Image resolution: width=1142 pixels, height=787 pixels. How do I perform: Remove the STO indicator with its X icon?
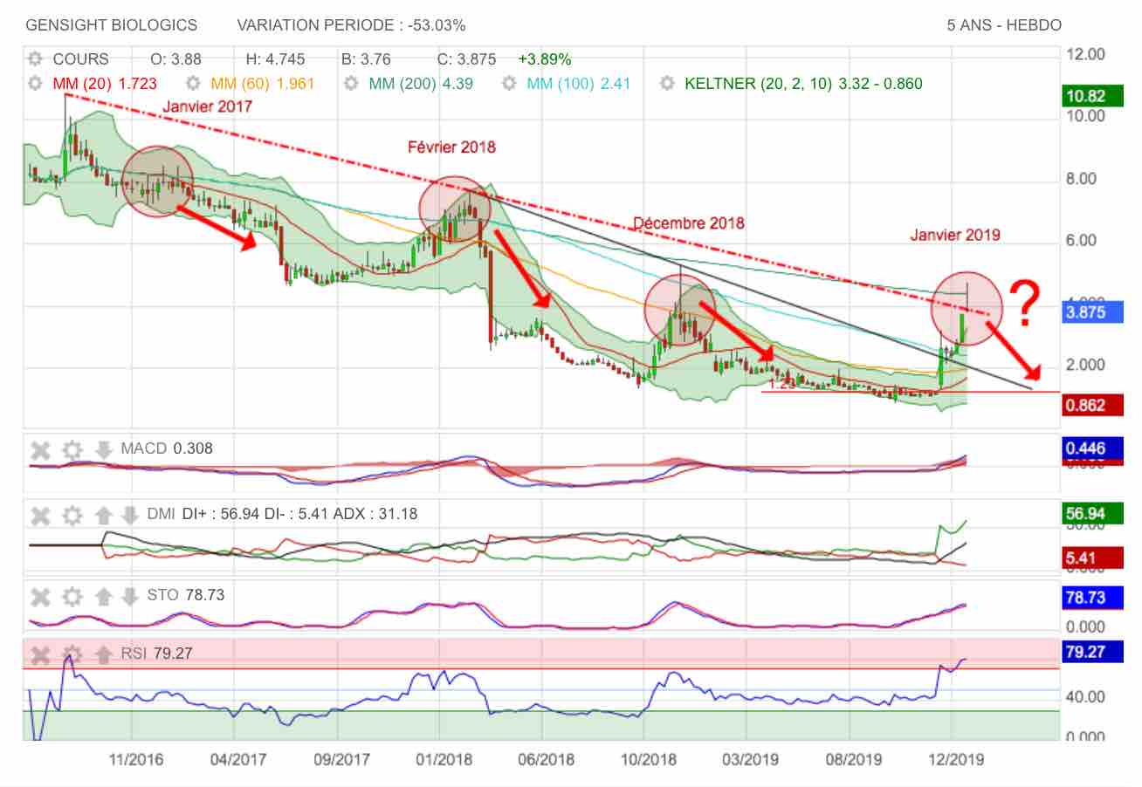40,597
